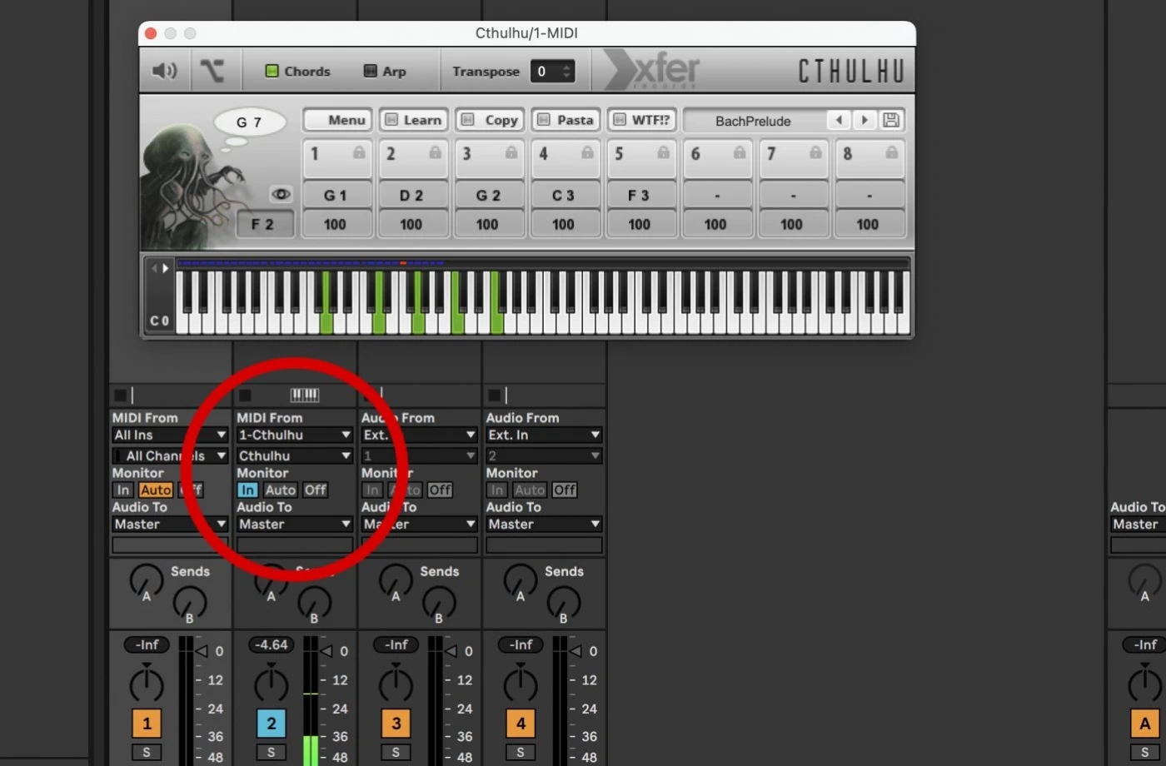Image resolution: width=1166 pixels, height=766 pixels.
Task: Click the Copy button
Action: point(490,120)
